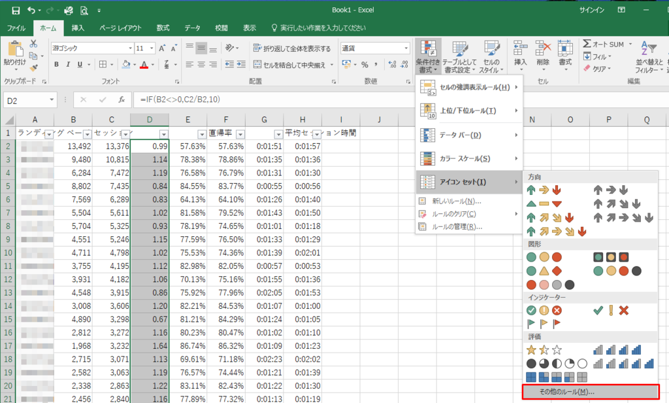Toggle left text alignment
The width and height of the screenshot is (669, 403).
[x=189, y=65]
